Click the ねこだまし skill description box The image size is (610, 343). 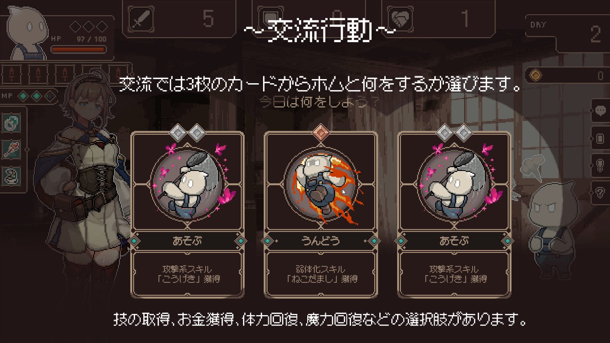[x=321, y=274]
